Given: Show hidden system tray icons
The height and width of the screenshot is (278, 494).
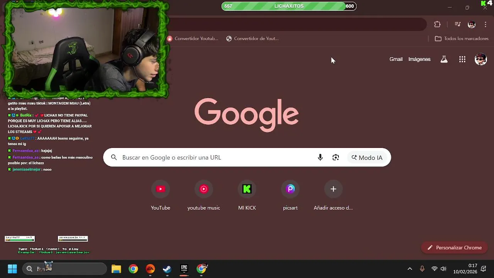Looking at the screenshot, I should pyautogui.click(x=410, y=269).
